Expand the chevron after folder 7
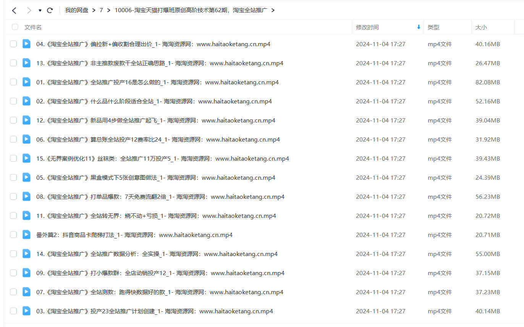Screen dimensions: 524x327 coord(109,10)
